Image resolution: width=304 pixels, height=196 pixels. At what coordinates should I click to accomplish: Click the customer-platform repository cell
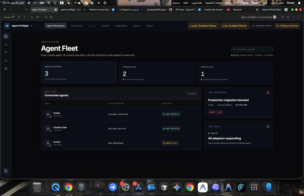118,114
